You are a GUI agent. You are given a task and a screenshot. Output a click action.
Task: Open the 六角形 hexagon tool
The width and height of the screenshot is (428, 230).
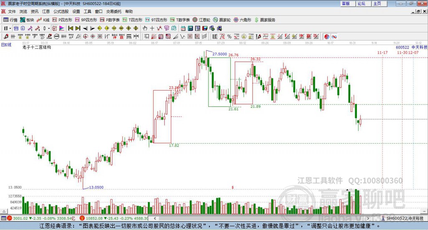(x=242, y=20)
